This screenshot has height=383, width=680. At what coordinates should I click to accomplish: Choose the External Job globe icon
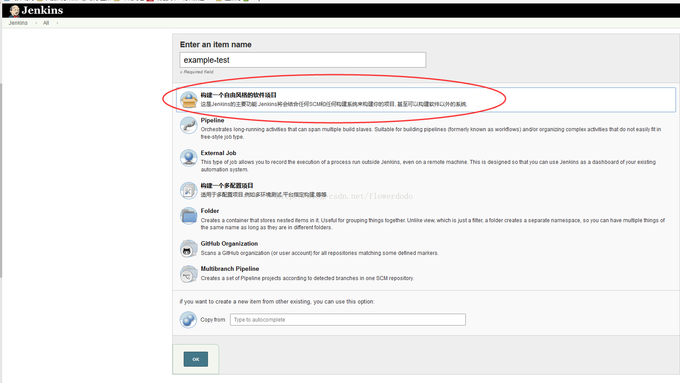[x=189, y=158]
